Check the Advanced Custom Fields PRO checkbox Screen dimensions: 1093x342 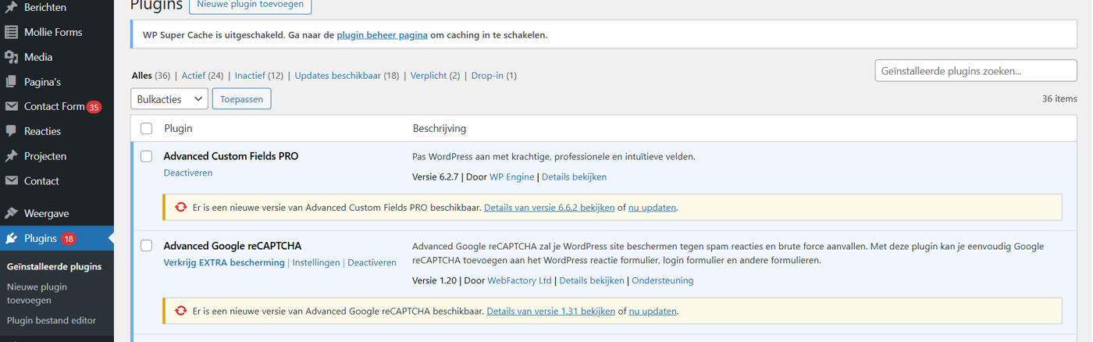(146, 156)
